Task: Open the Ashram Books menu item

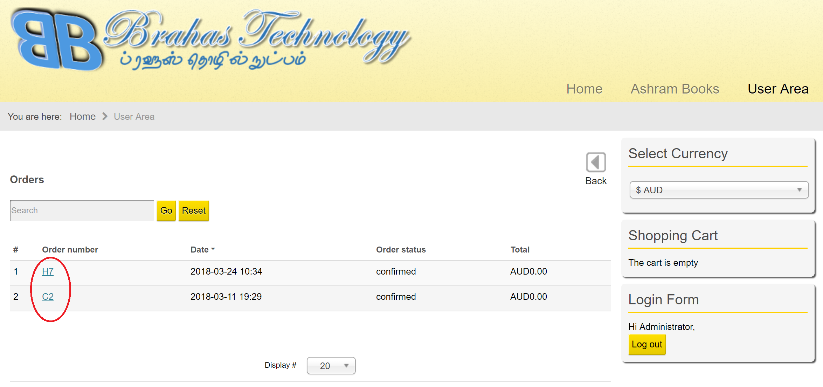Action: pyautogui.click(x=675, y=89)
